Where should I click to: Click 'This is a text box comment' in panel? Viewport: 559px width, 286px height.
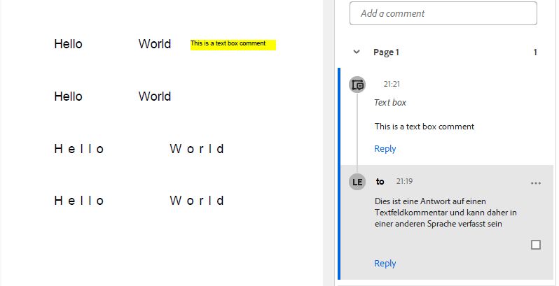click(425, 127)
